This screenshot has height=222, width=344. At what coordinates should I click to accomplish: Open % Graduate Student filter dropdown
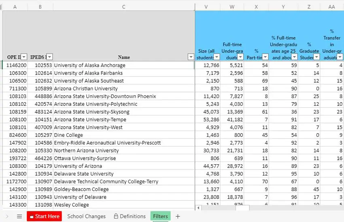coord(316,57)
